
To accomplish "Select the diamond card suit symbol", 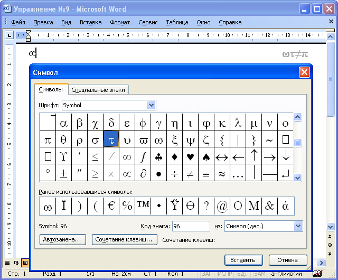I will click(x=175, y=156).
